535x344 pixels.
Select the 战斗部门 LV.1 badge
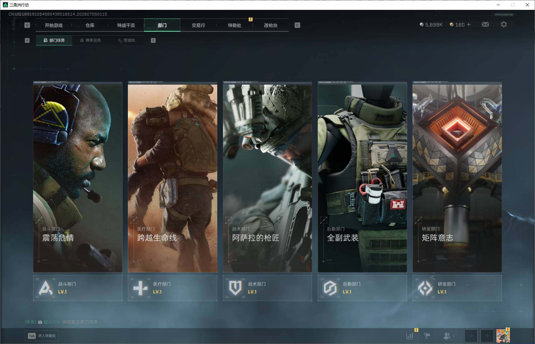(x=78, y=288)
